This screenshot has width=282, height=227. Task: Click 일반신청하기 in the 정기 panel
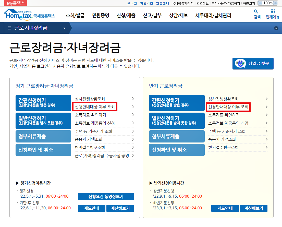click(43, 121)
